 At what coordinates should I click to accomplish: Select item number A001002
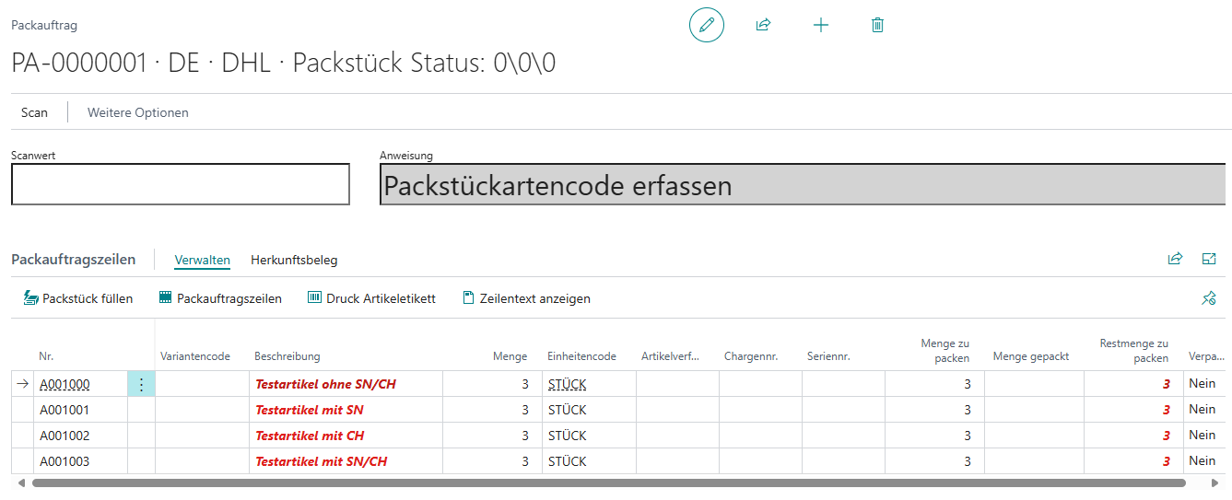(x=64, y=436)
